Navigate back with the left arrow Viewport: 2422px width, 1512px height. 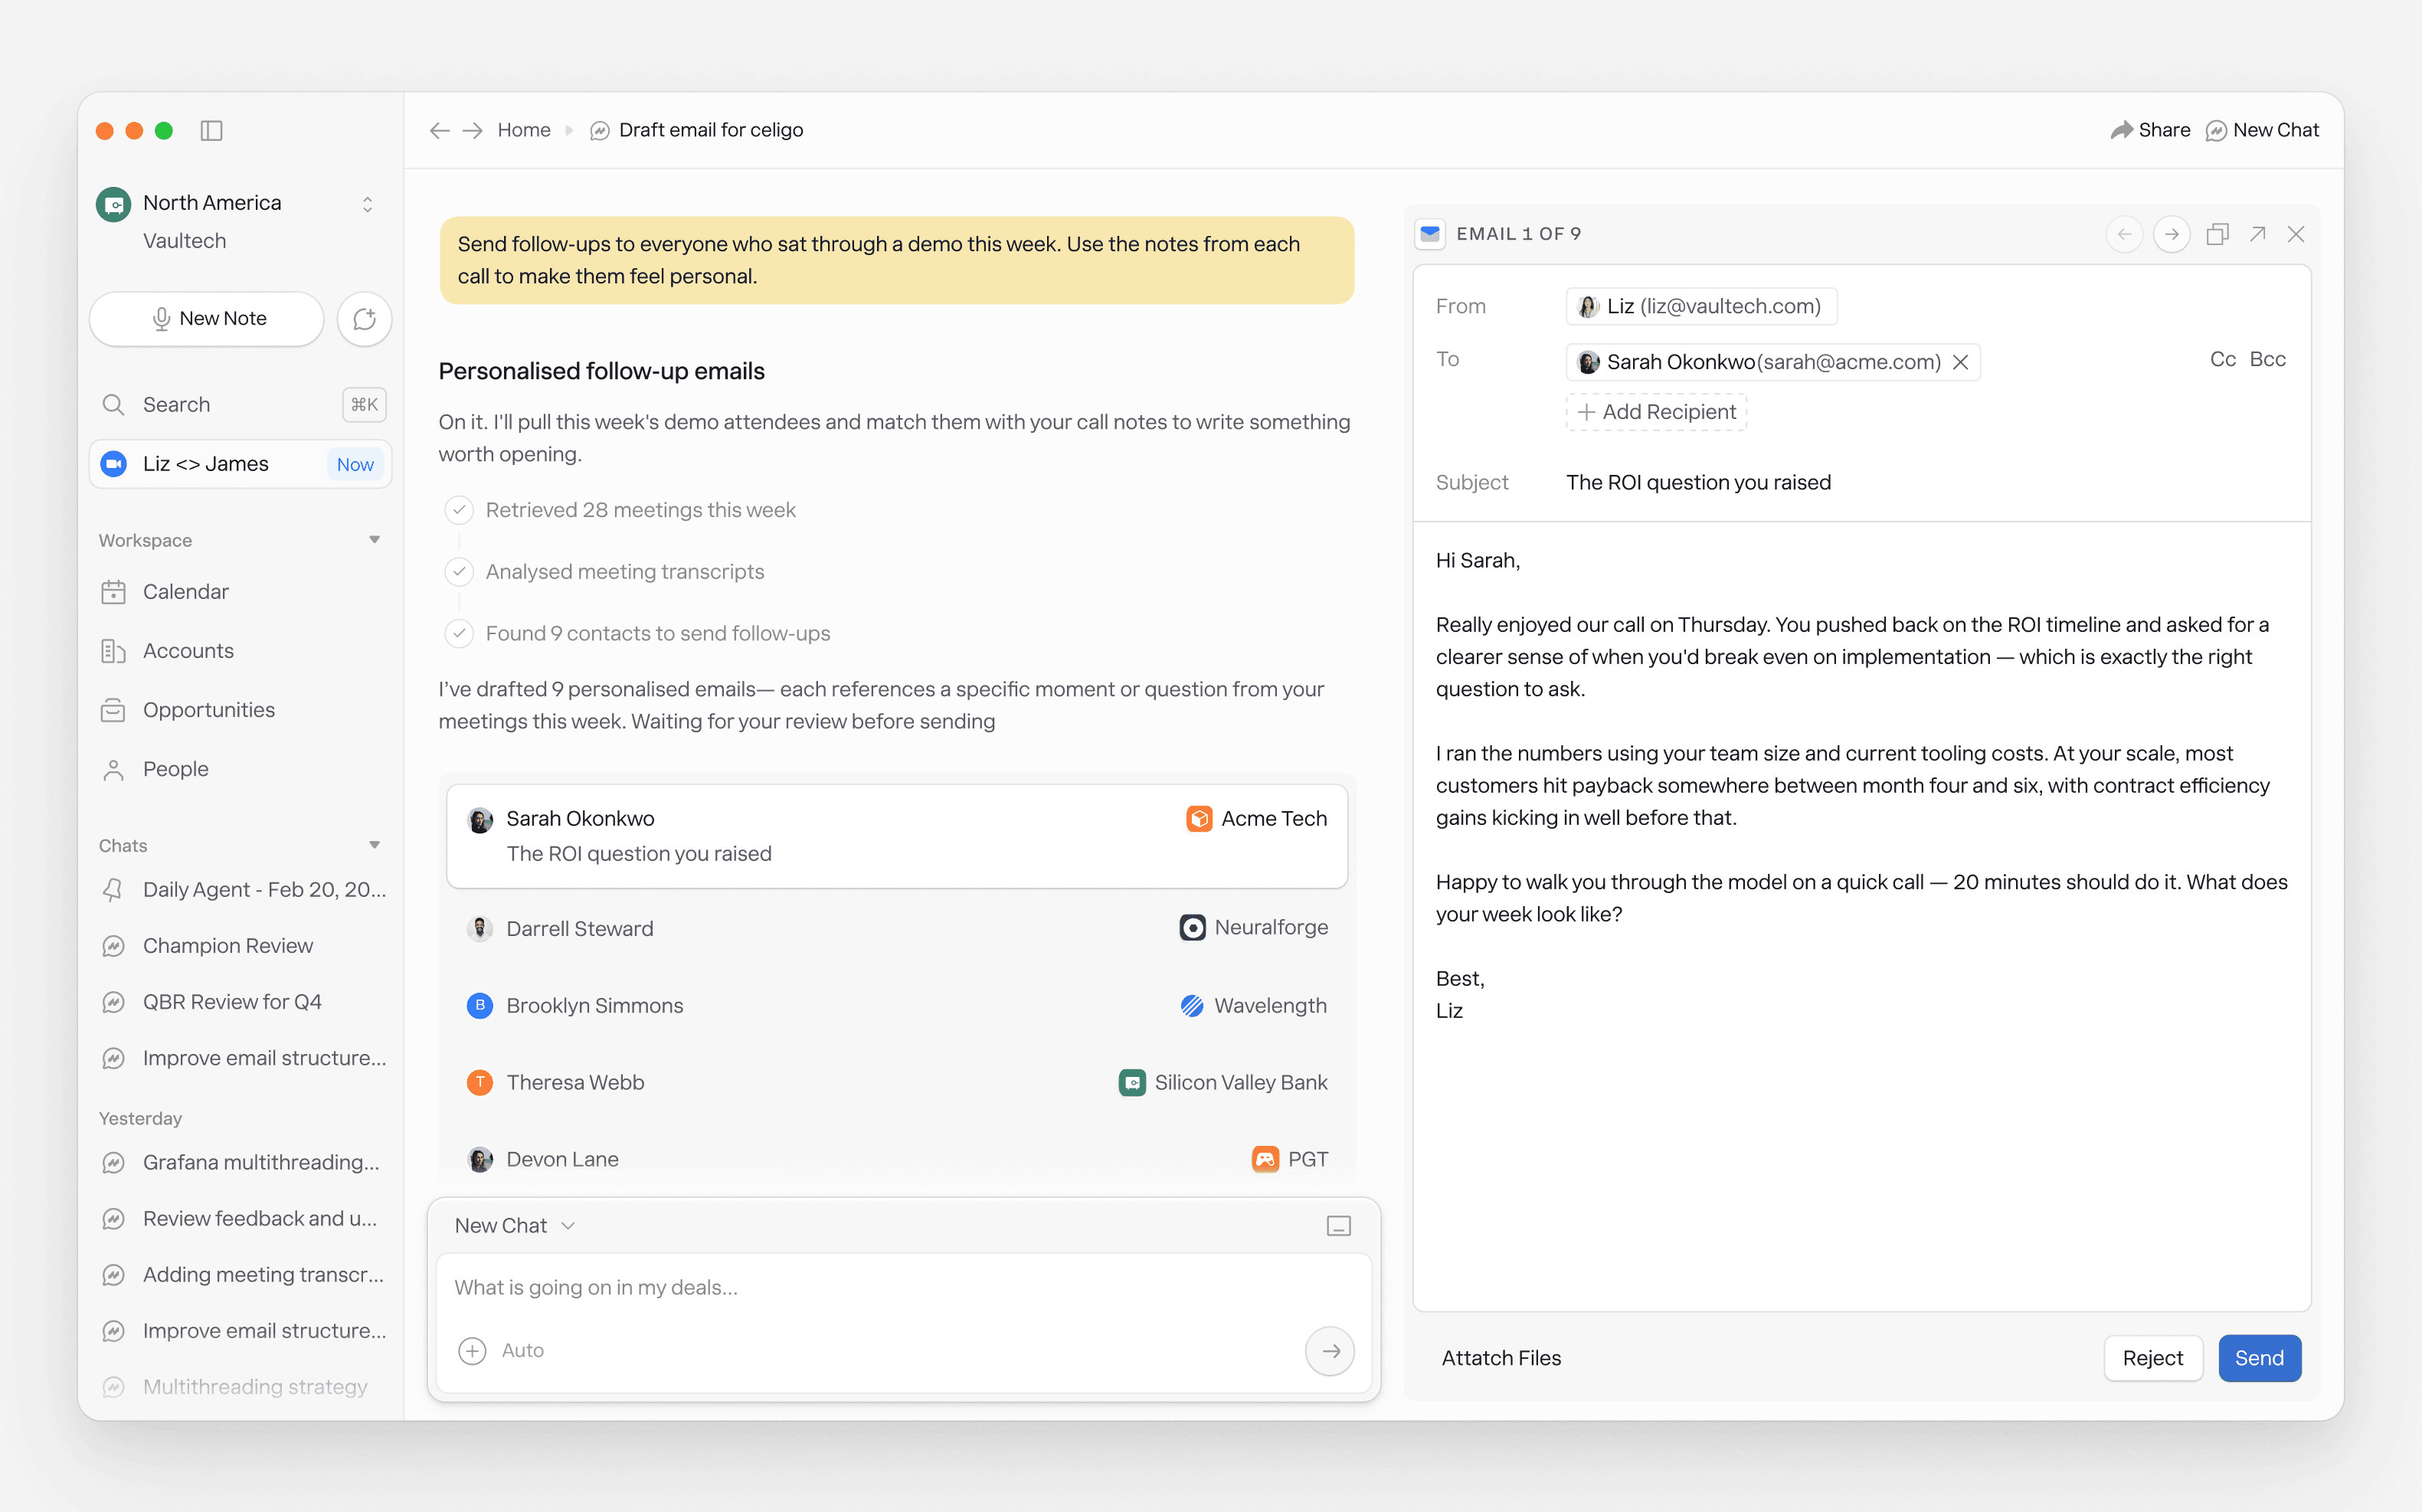point(439,130)
